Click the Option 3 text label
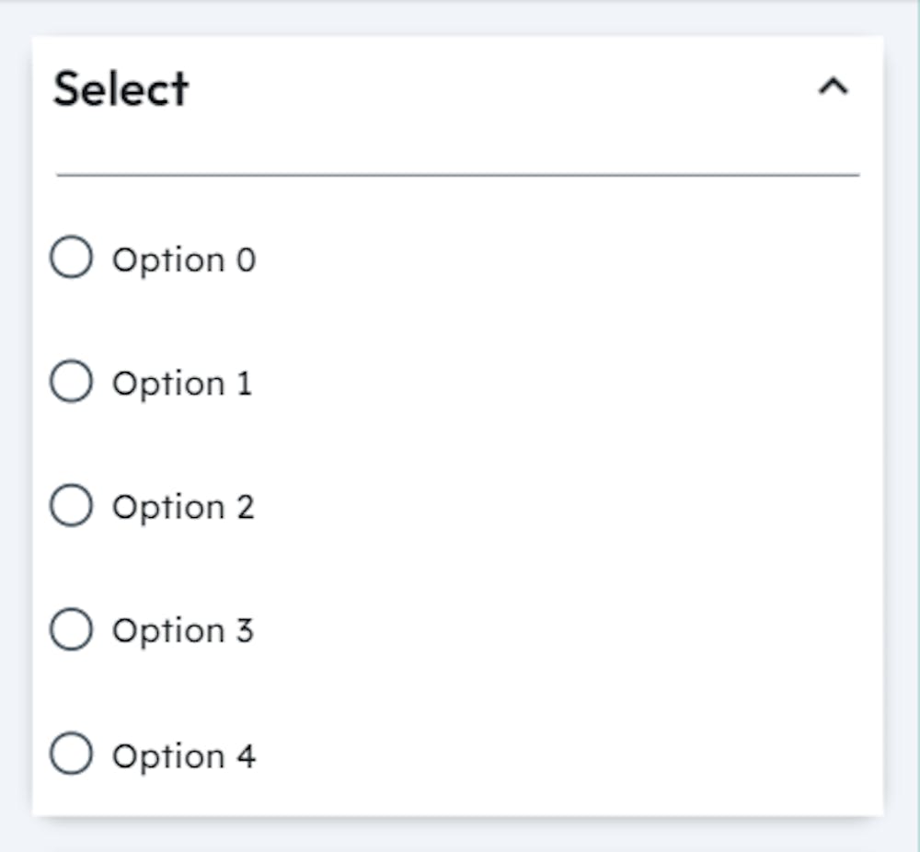Image resolution: width=920 pixels, height=852 pixels. pyautogui.click(x=184, y=631)
